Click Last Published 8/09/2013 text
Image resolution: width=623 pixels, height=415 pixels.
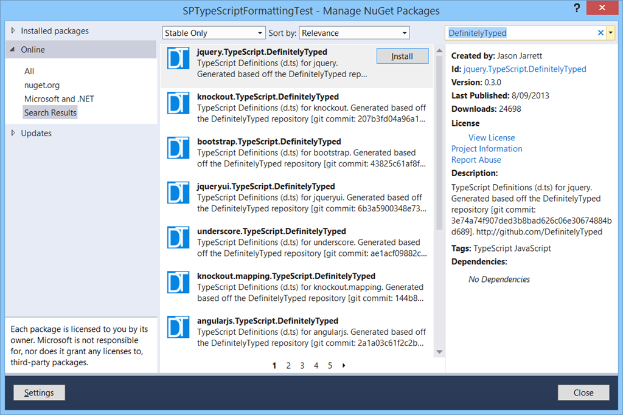tap(500, 95)
